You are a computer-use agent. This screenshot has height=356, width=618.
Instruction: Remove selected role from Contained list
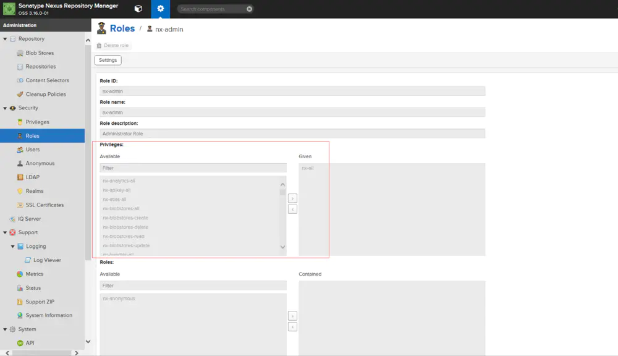click(x=292, y=327)
